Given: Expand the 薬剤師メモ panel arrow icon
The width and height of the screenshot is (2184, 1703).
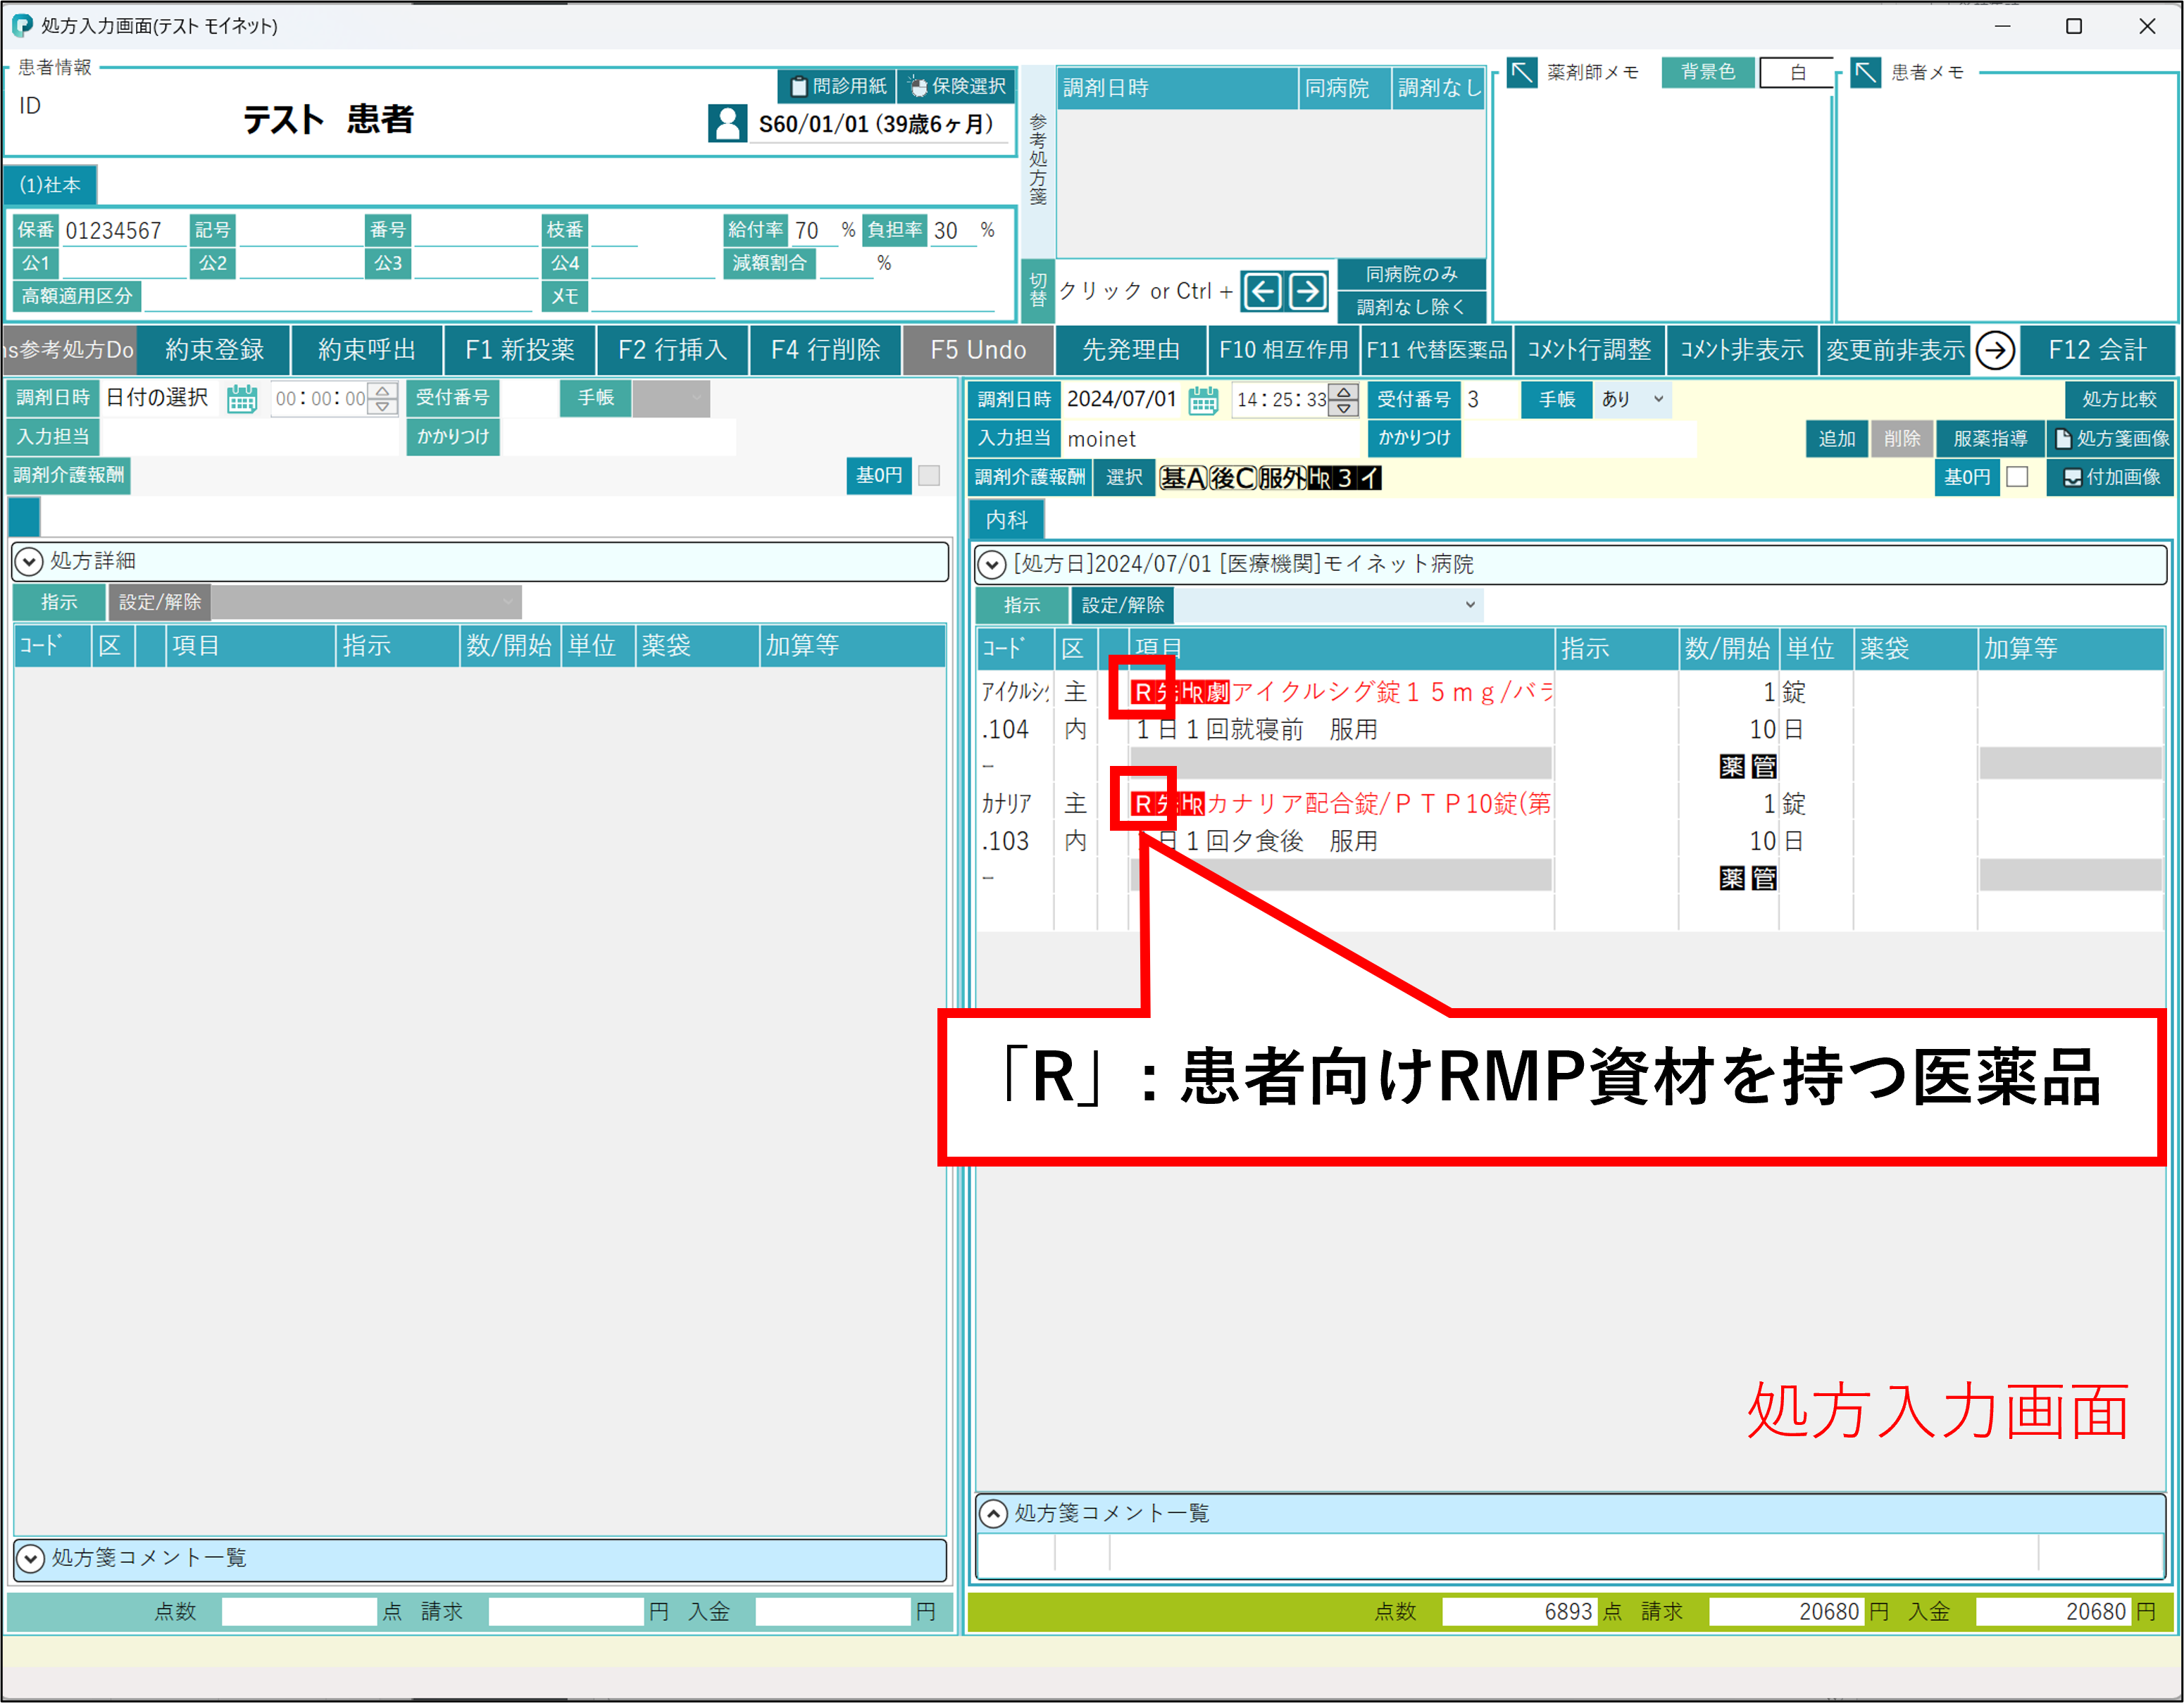Looking at the screenshot, I should pyautogui.click(x=1521, y=72).
